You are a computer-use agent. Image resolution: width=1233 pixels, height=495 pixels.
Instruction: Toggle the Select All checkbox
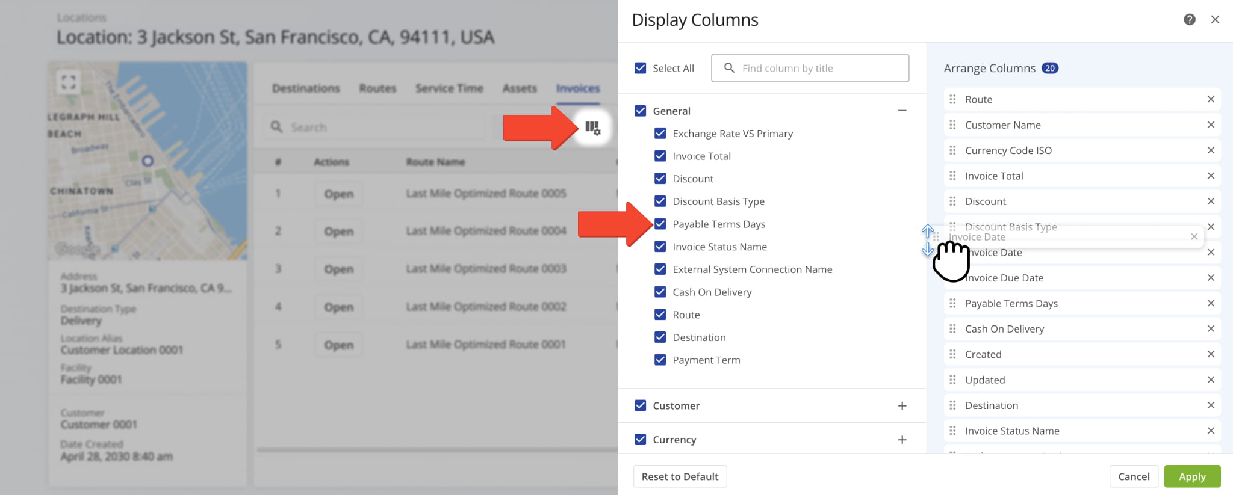pyautogui.click(x=641, y=68)
